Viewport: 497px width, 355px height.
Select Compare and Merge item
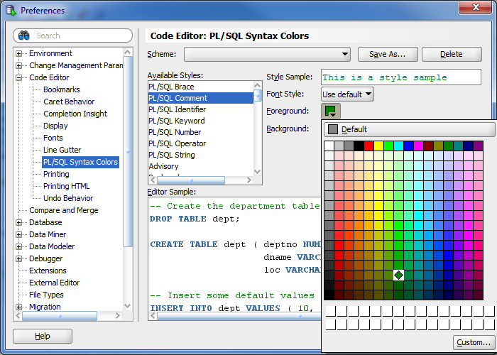coord(64,210)
